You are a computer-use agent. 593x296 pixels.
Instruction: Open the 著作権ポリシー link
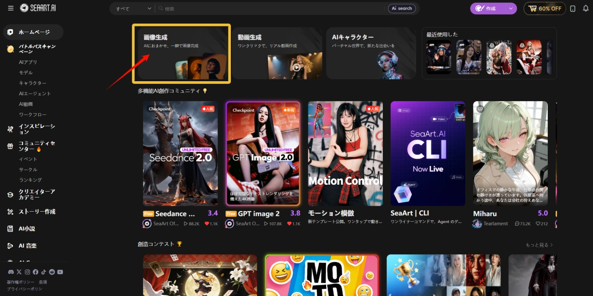tap(21, 282)
